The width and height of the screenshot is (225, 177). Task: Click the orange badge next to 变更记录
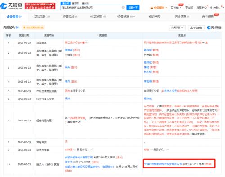(x=33, y=28)
